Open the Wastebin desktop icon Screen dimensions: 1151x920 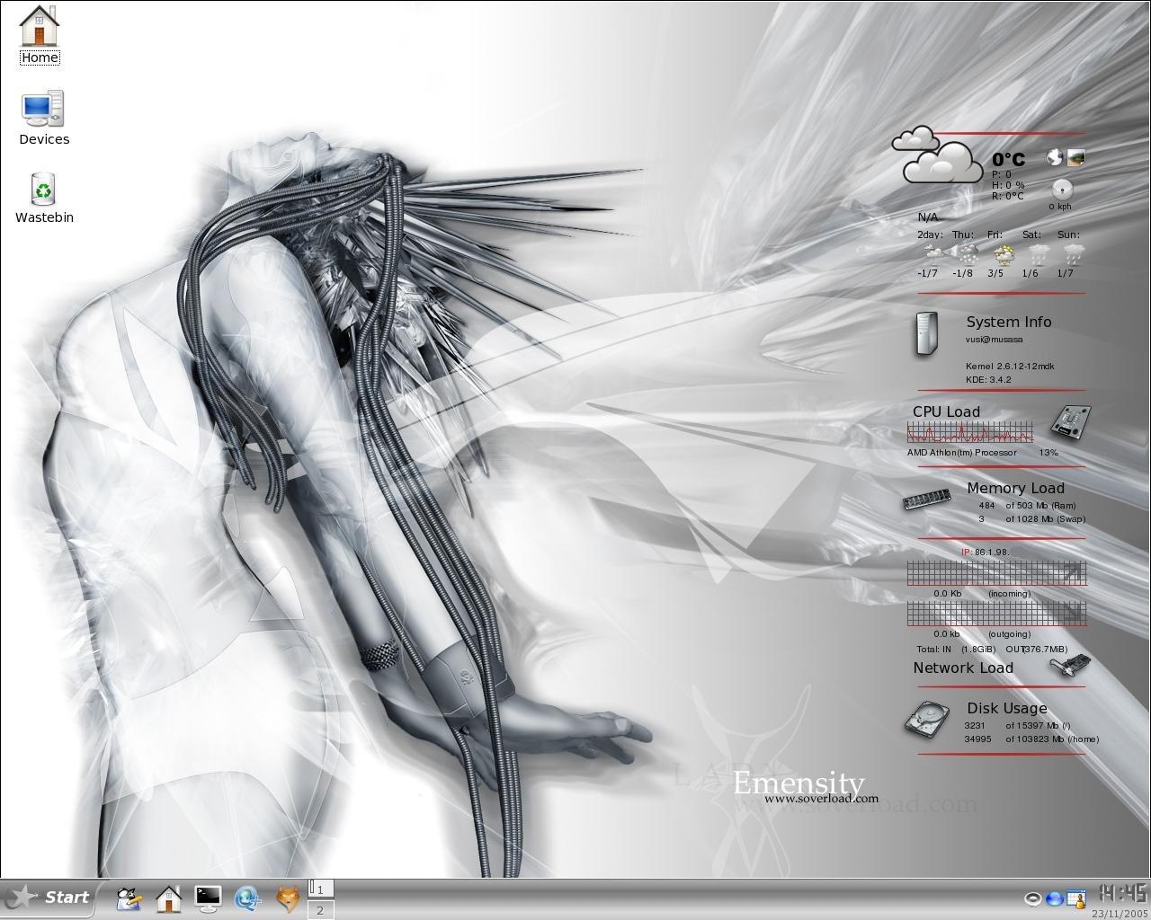(x=44, y=198)
